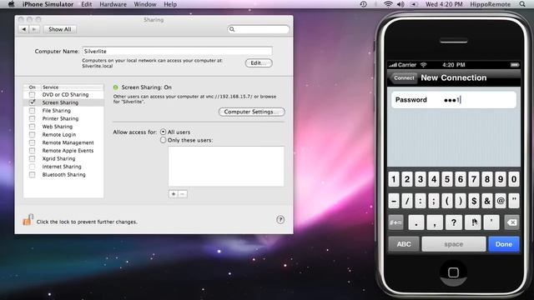Open the volume control in menu bar
The width and height of the screenshot is (534, 300).
click(x=400, y=4)
